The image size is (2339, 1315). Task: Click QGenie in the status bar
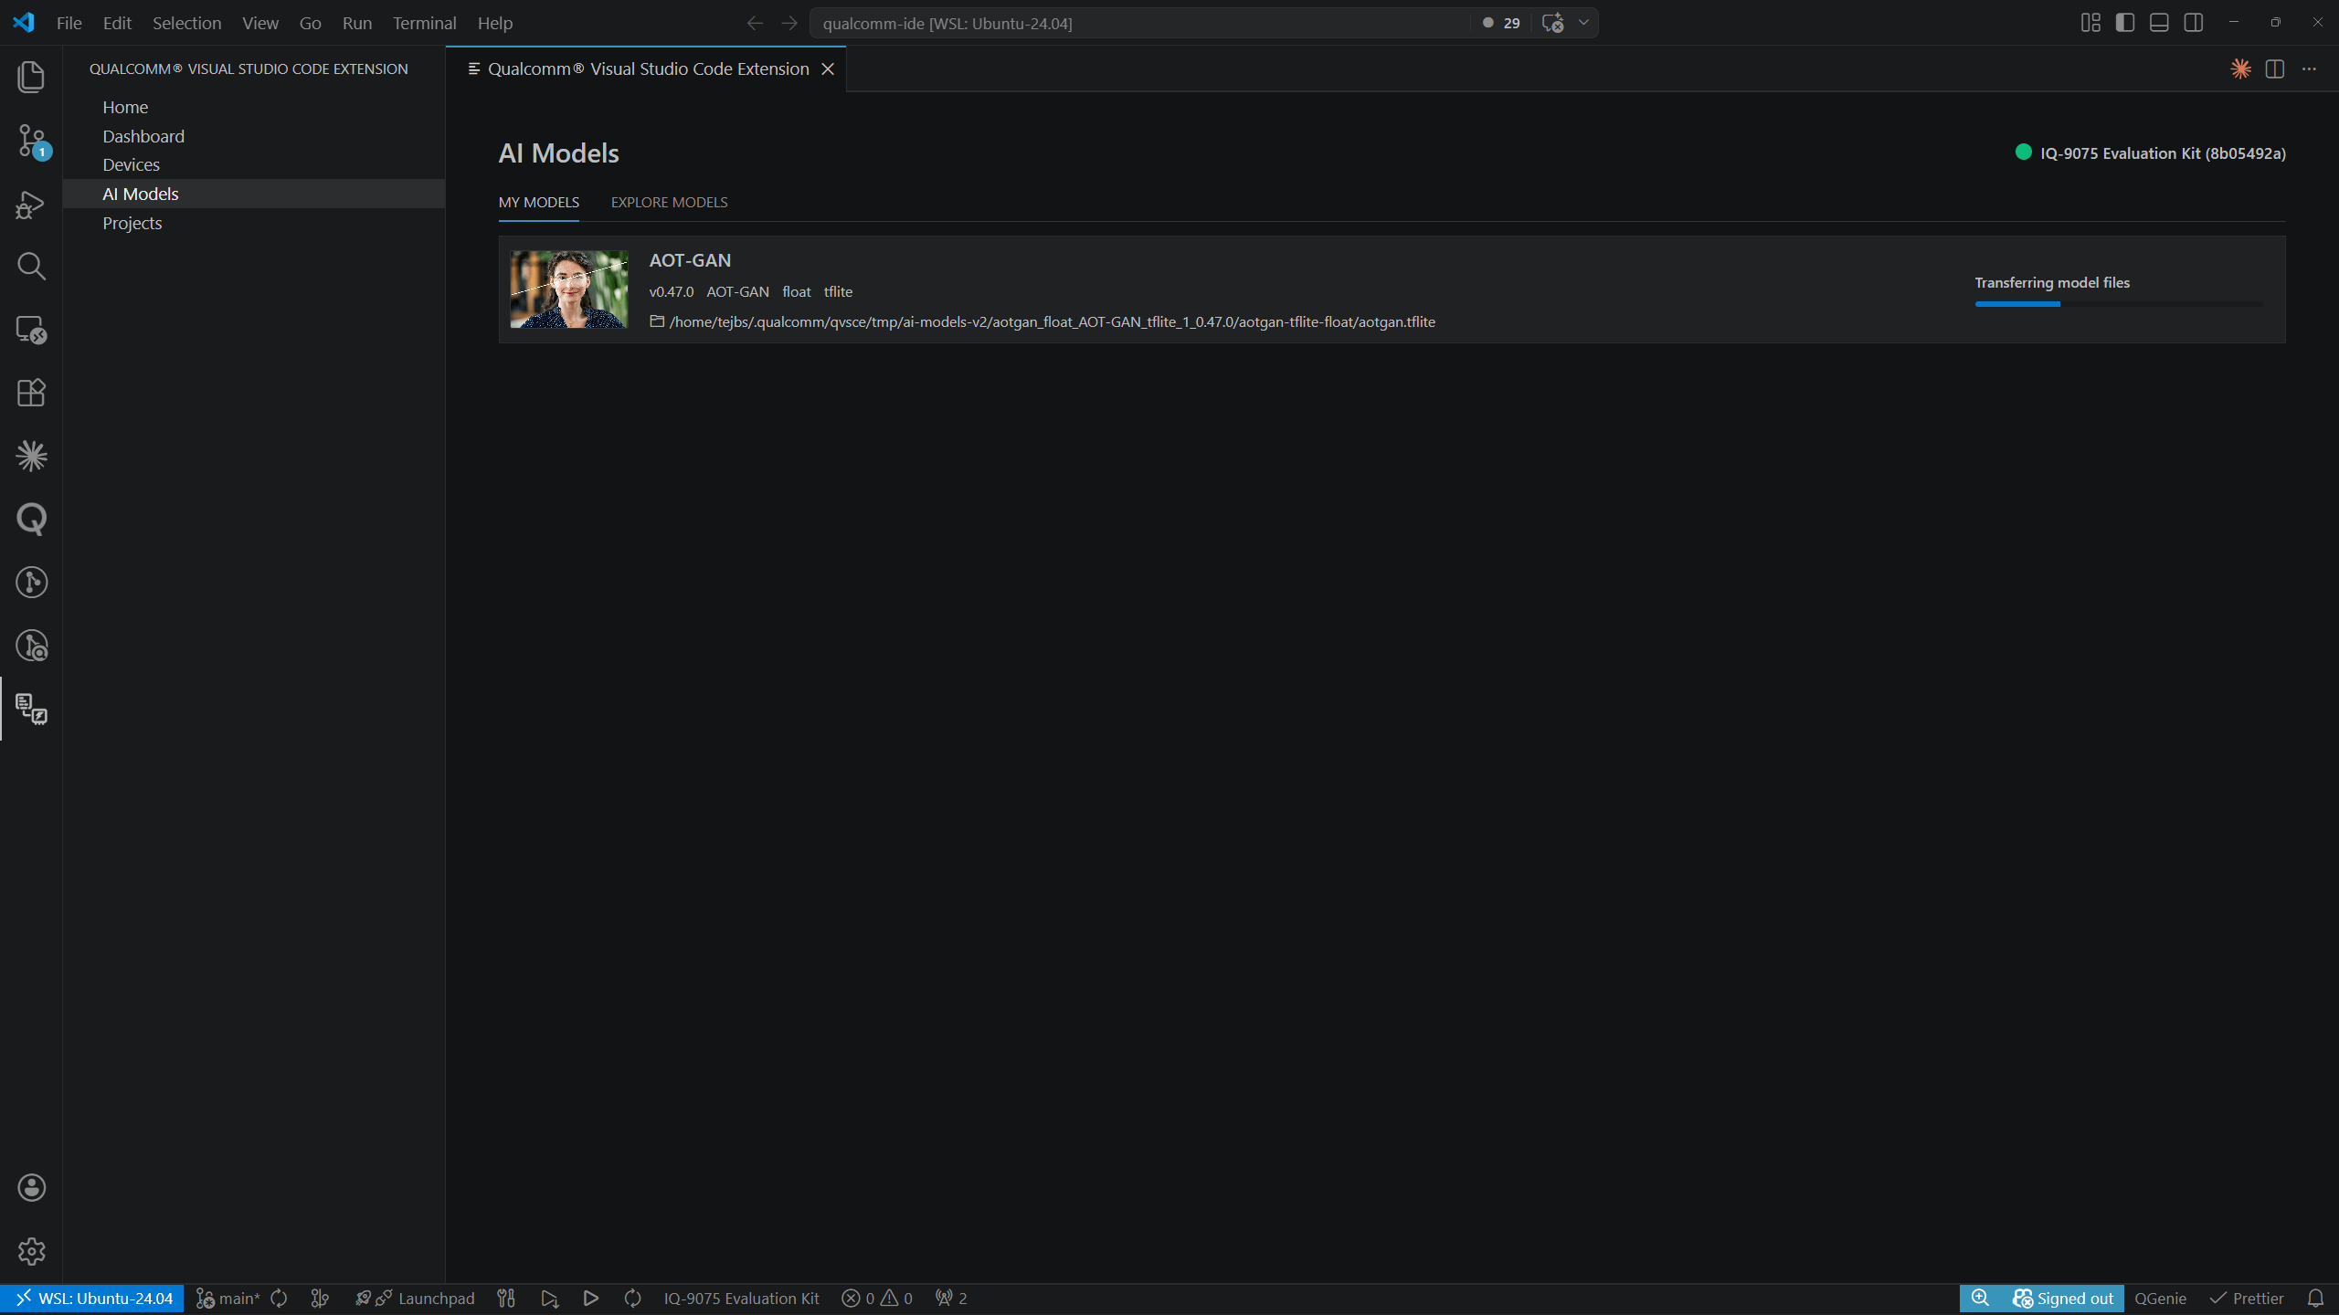click(x=2160, y=1299)
